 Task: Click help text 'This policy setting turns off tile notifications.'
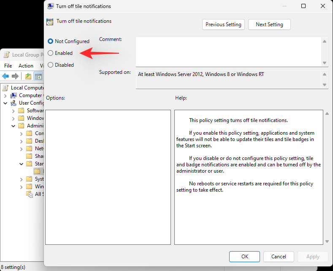tap(238, 120)
